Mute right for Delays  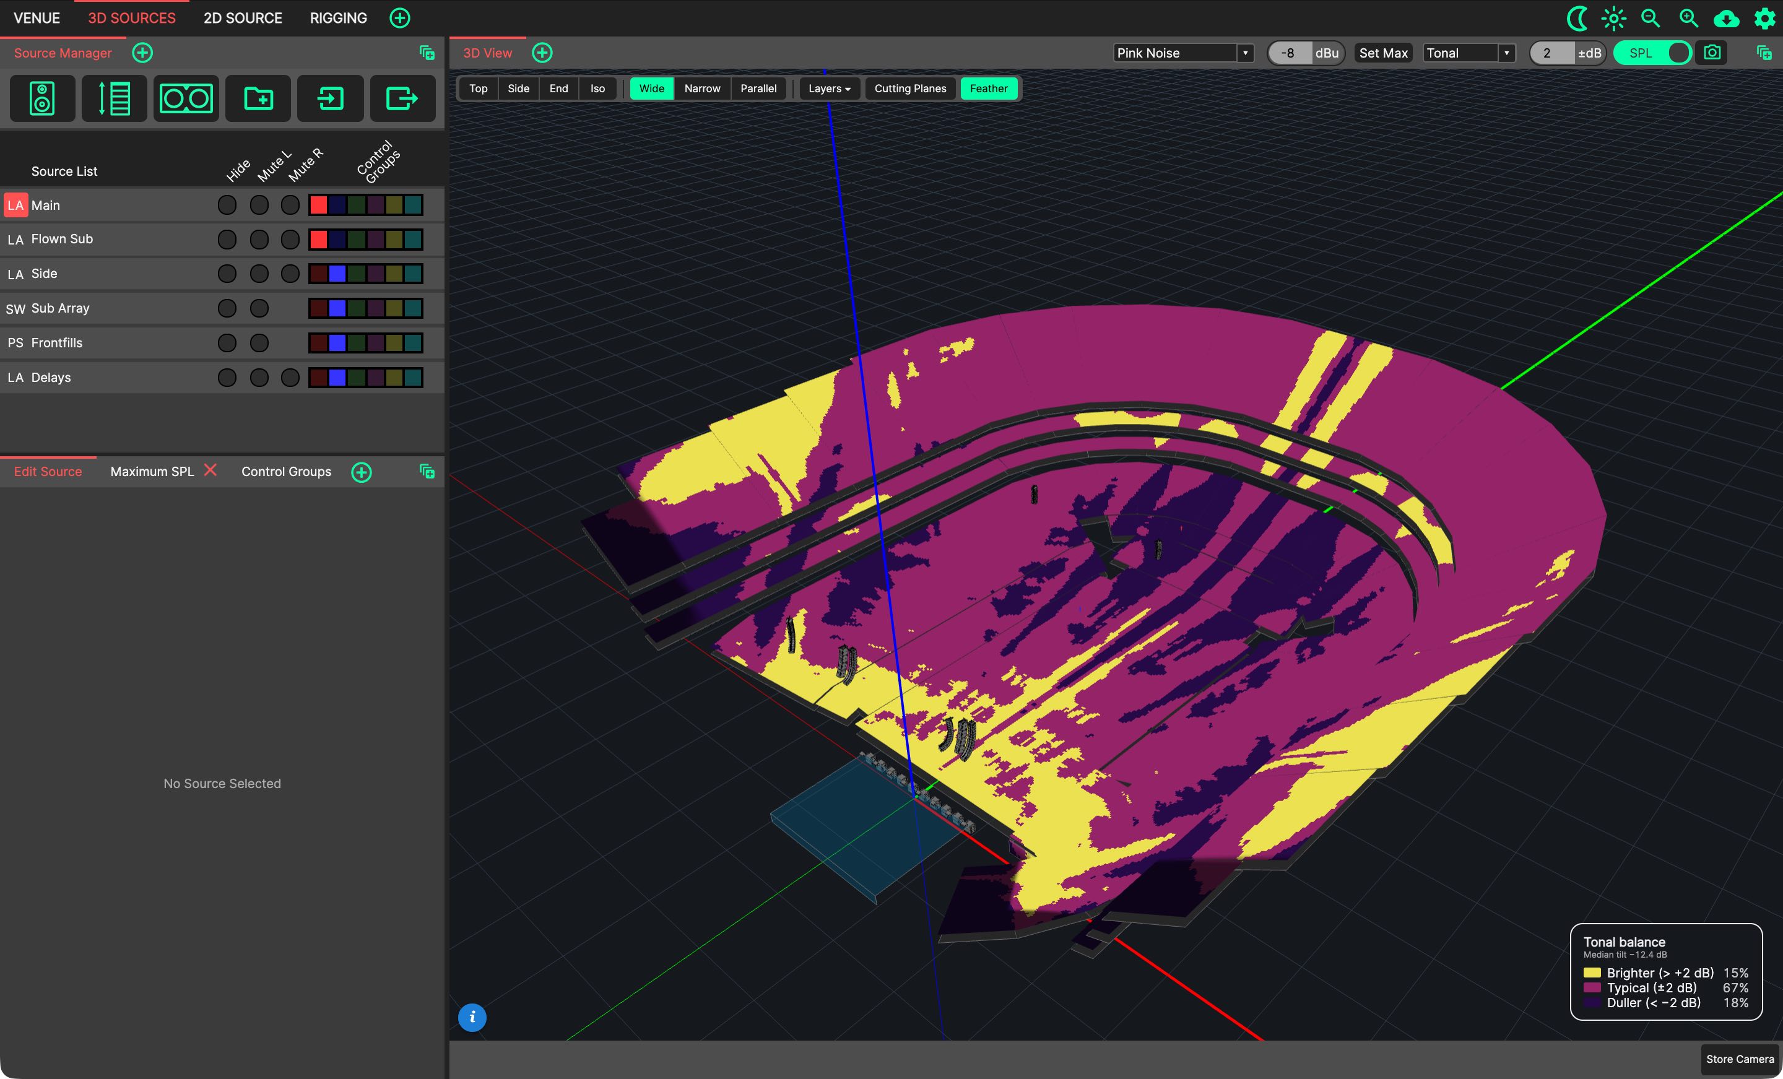click(x=290, y=378)
